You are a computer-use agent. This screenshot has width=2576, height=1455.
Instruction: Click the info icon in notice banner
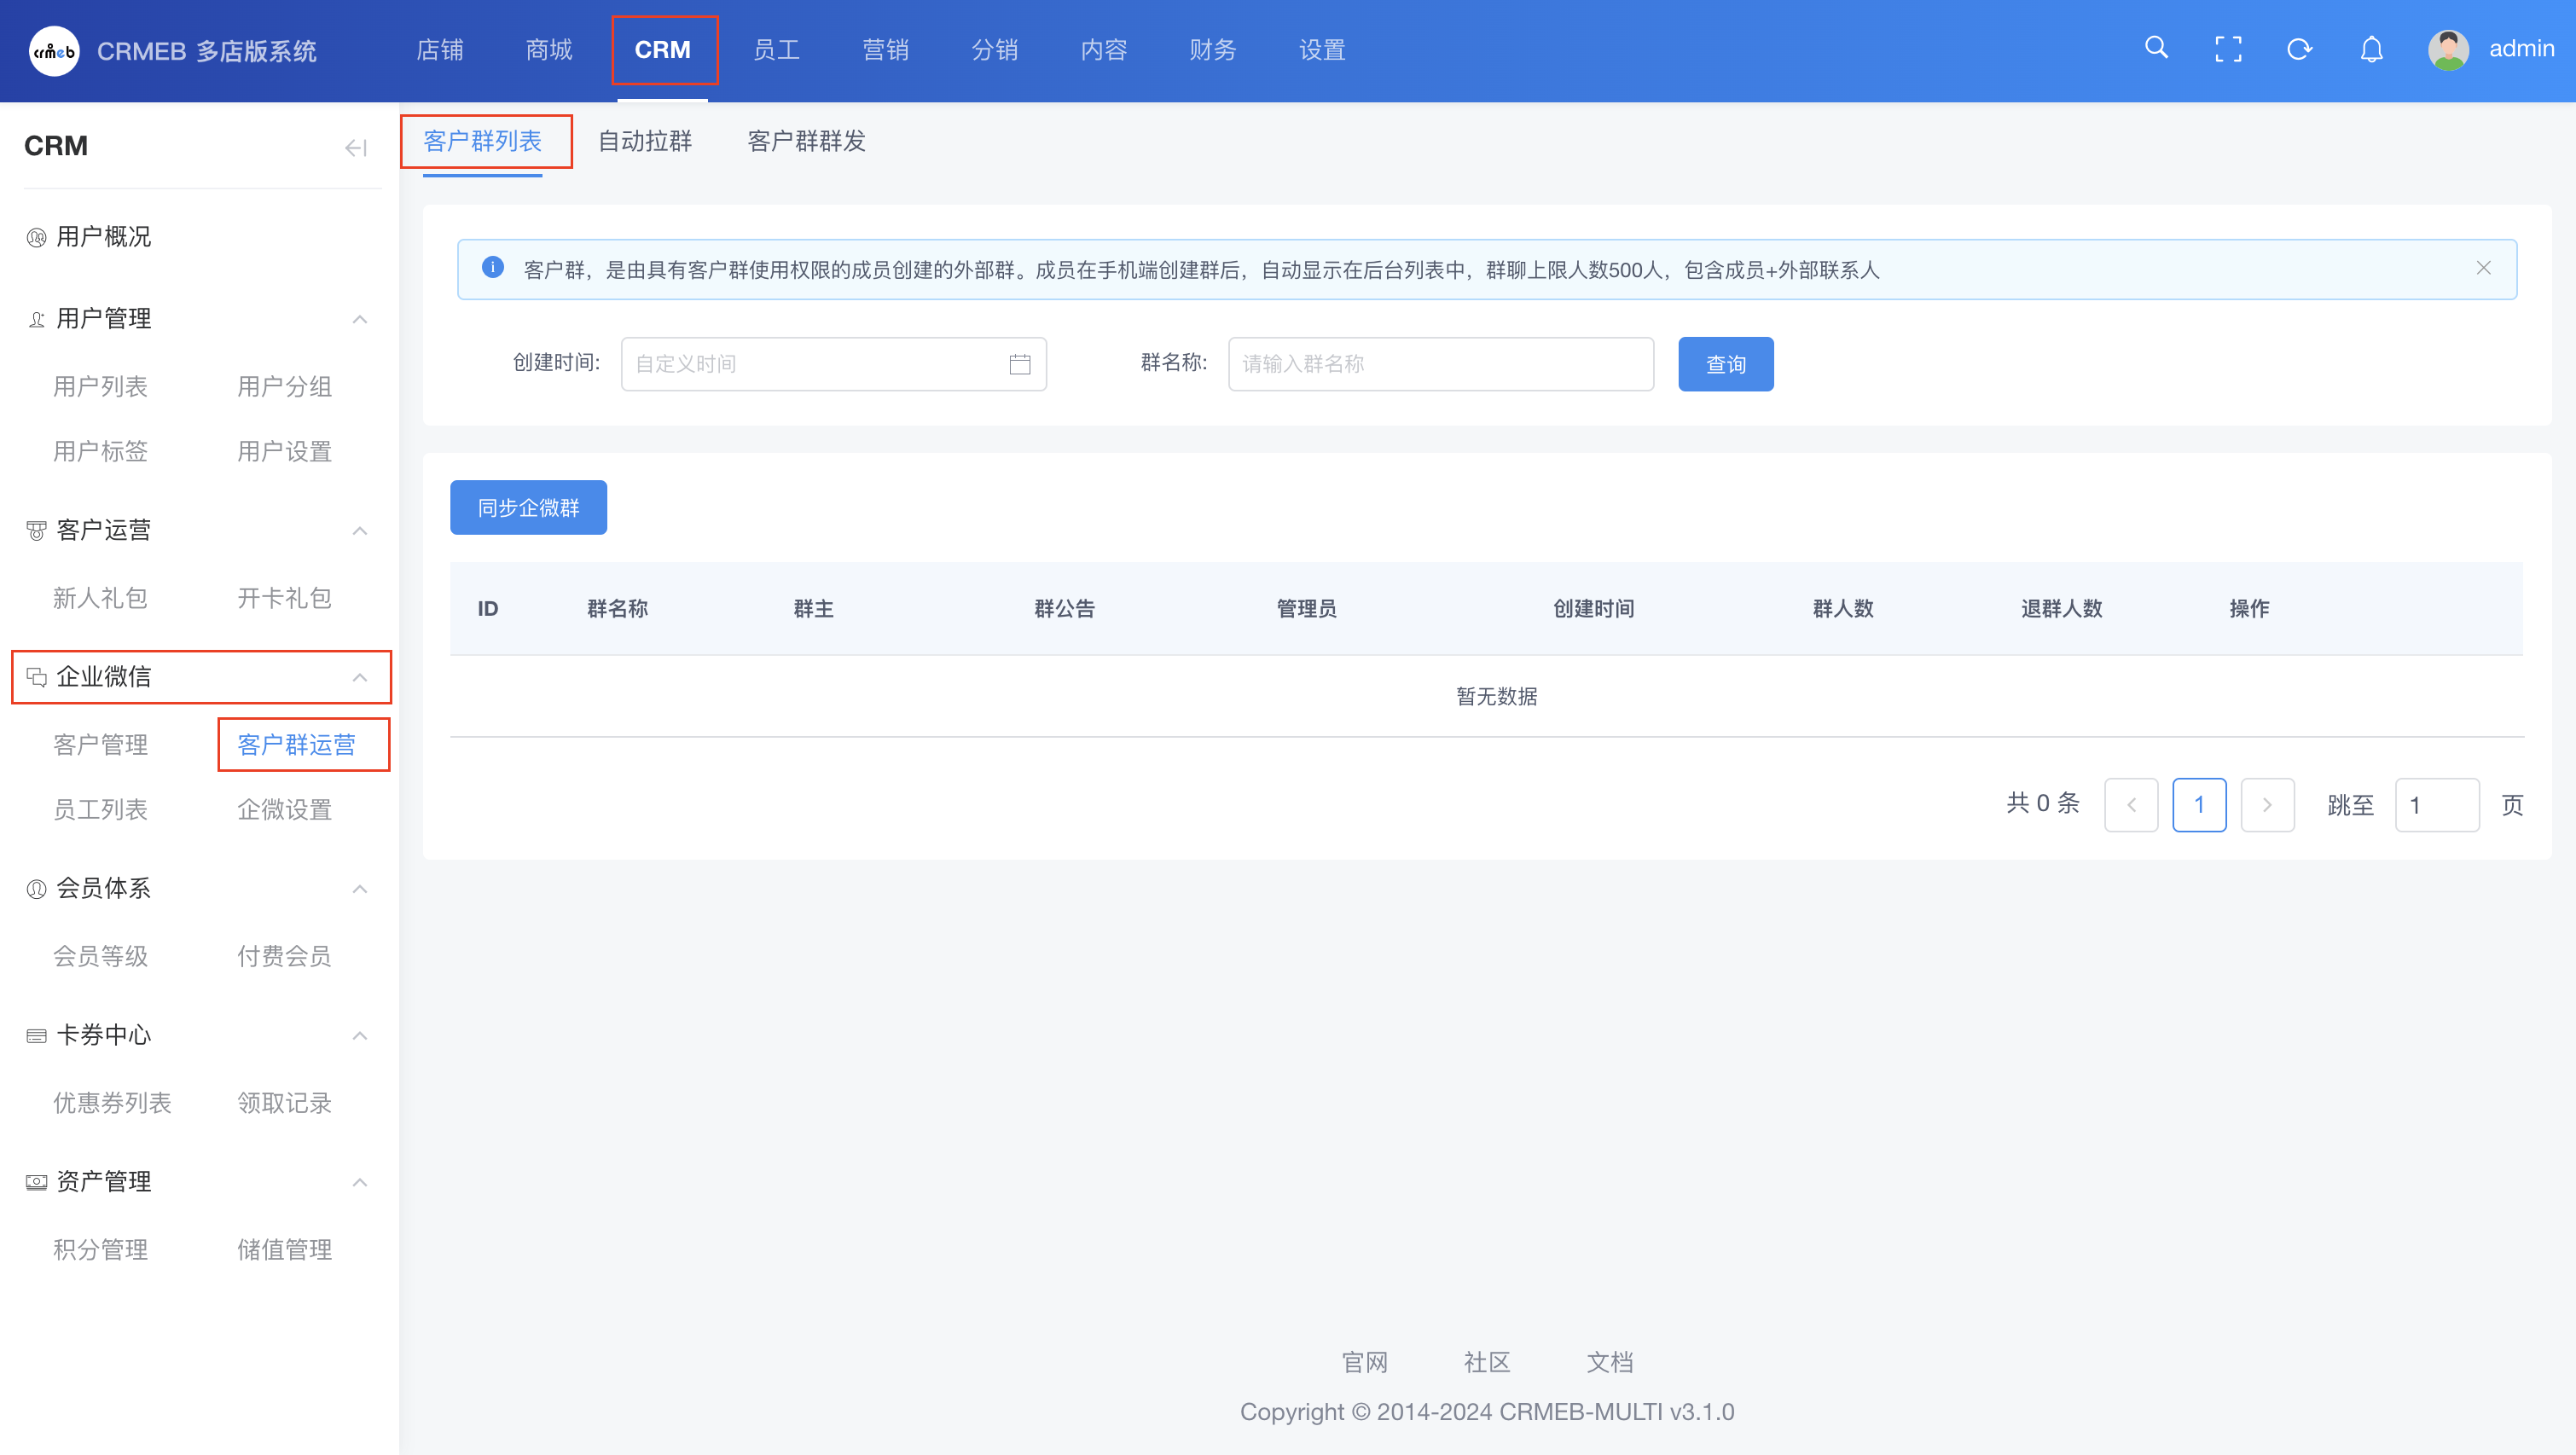click(x=492, y=267)
